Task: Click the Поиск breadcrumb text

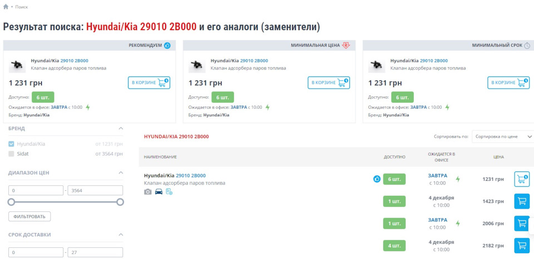Action: click(x=22, y=7)
